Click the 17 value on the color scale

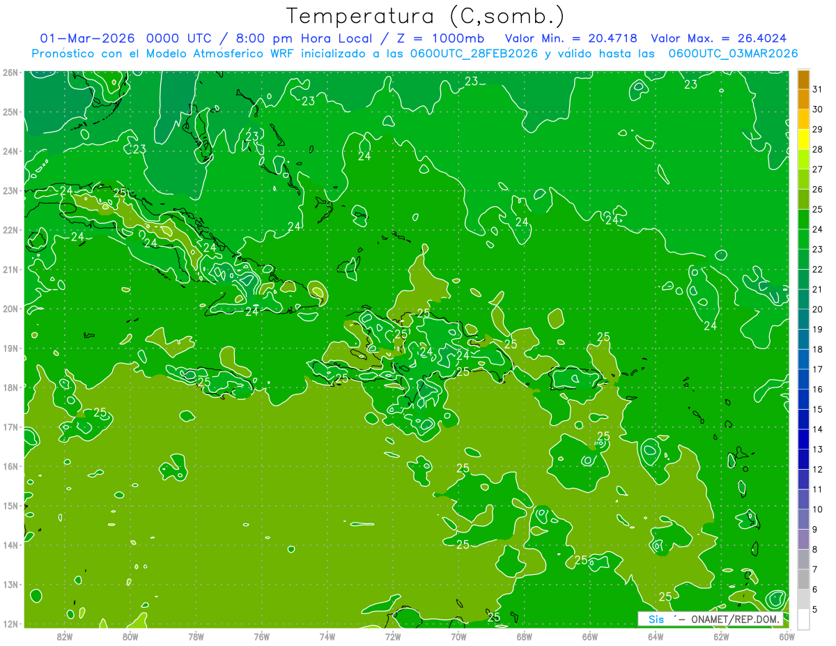(817, 369)
